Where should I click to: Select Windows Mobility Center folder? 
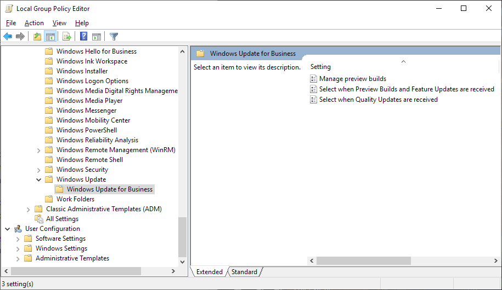tap(93, 120)
